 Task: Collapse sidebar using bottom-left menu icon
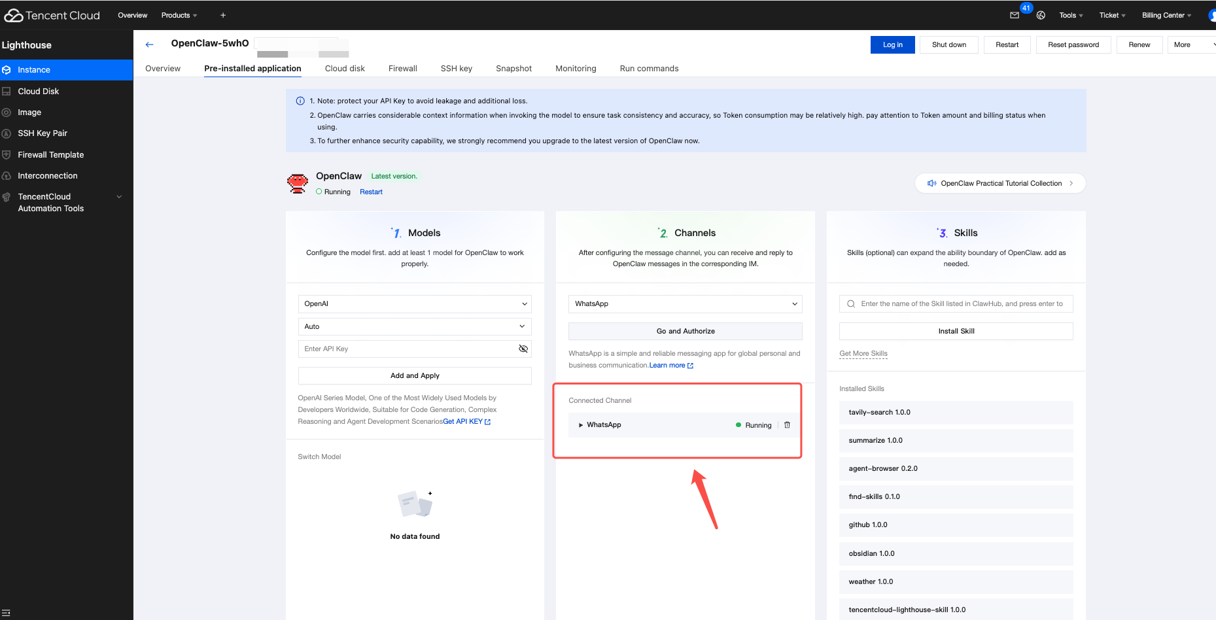[x=7, y=613]
